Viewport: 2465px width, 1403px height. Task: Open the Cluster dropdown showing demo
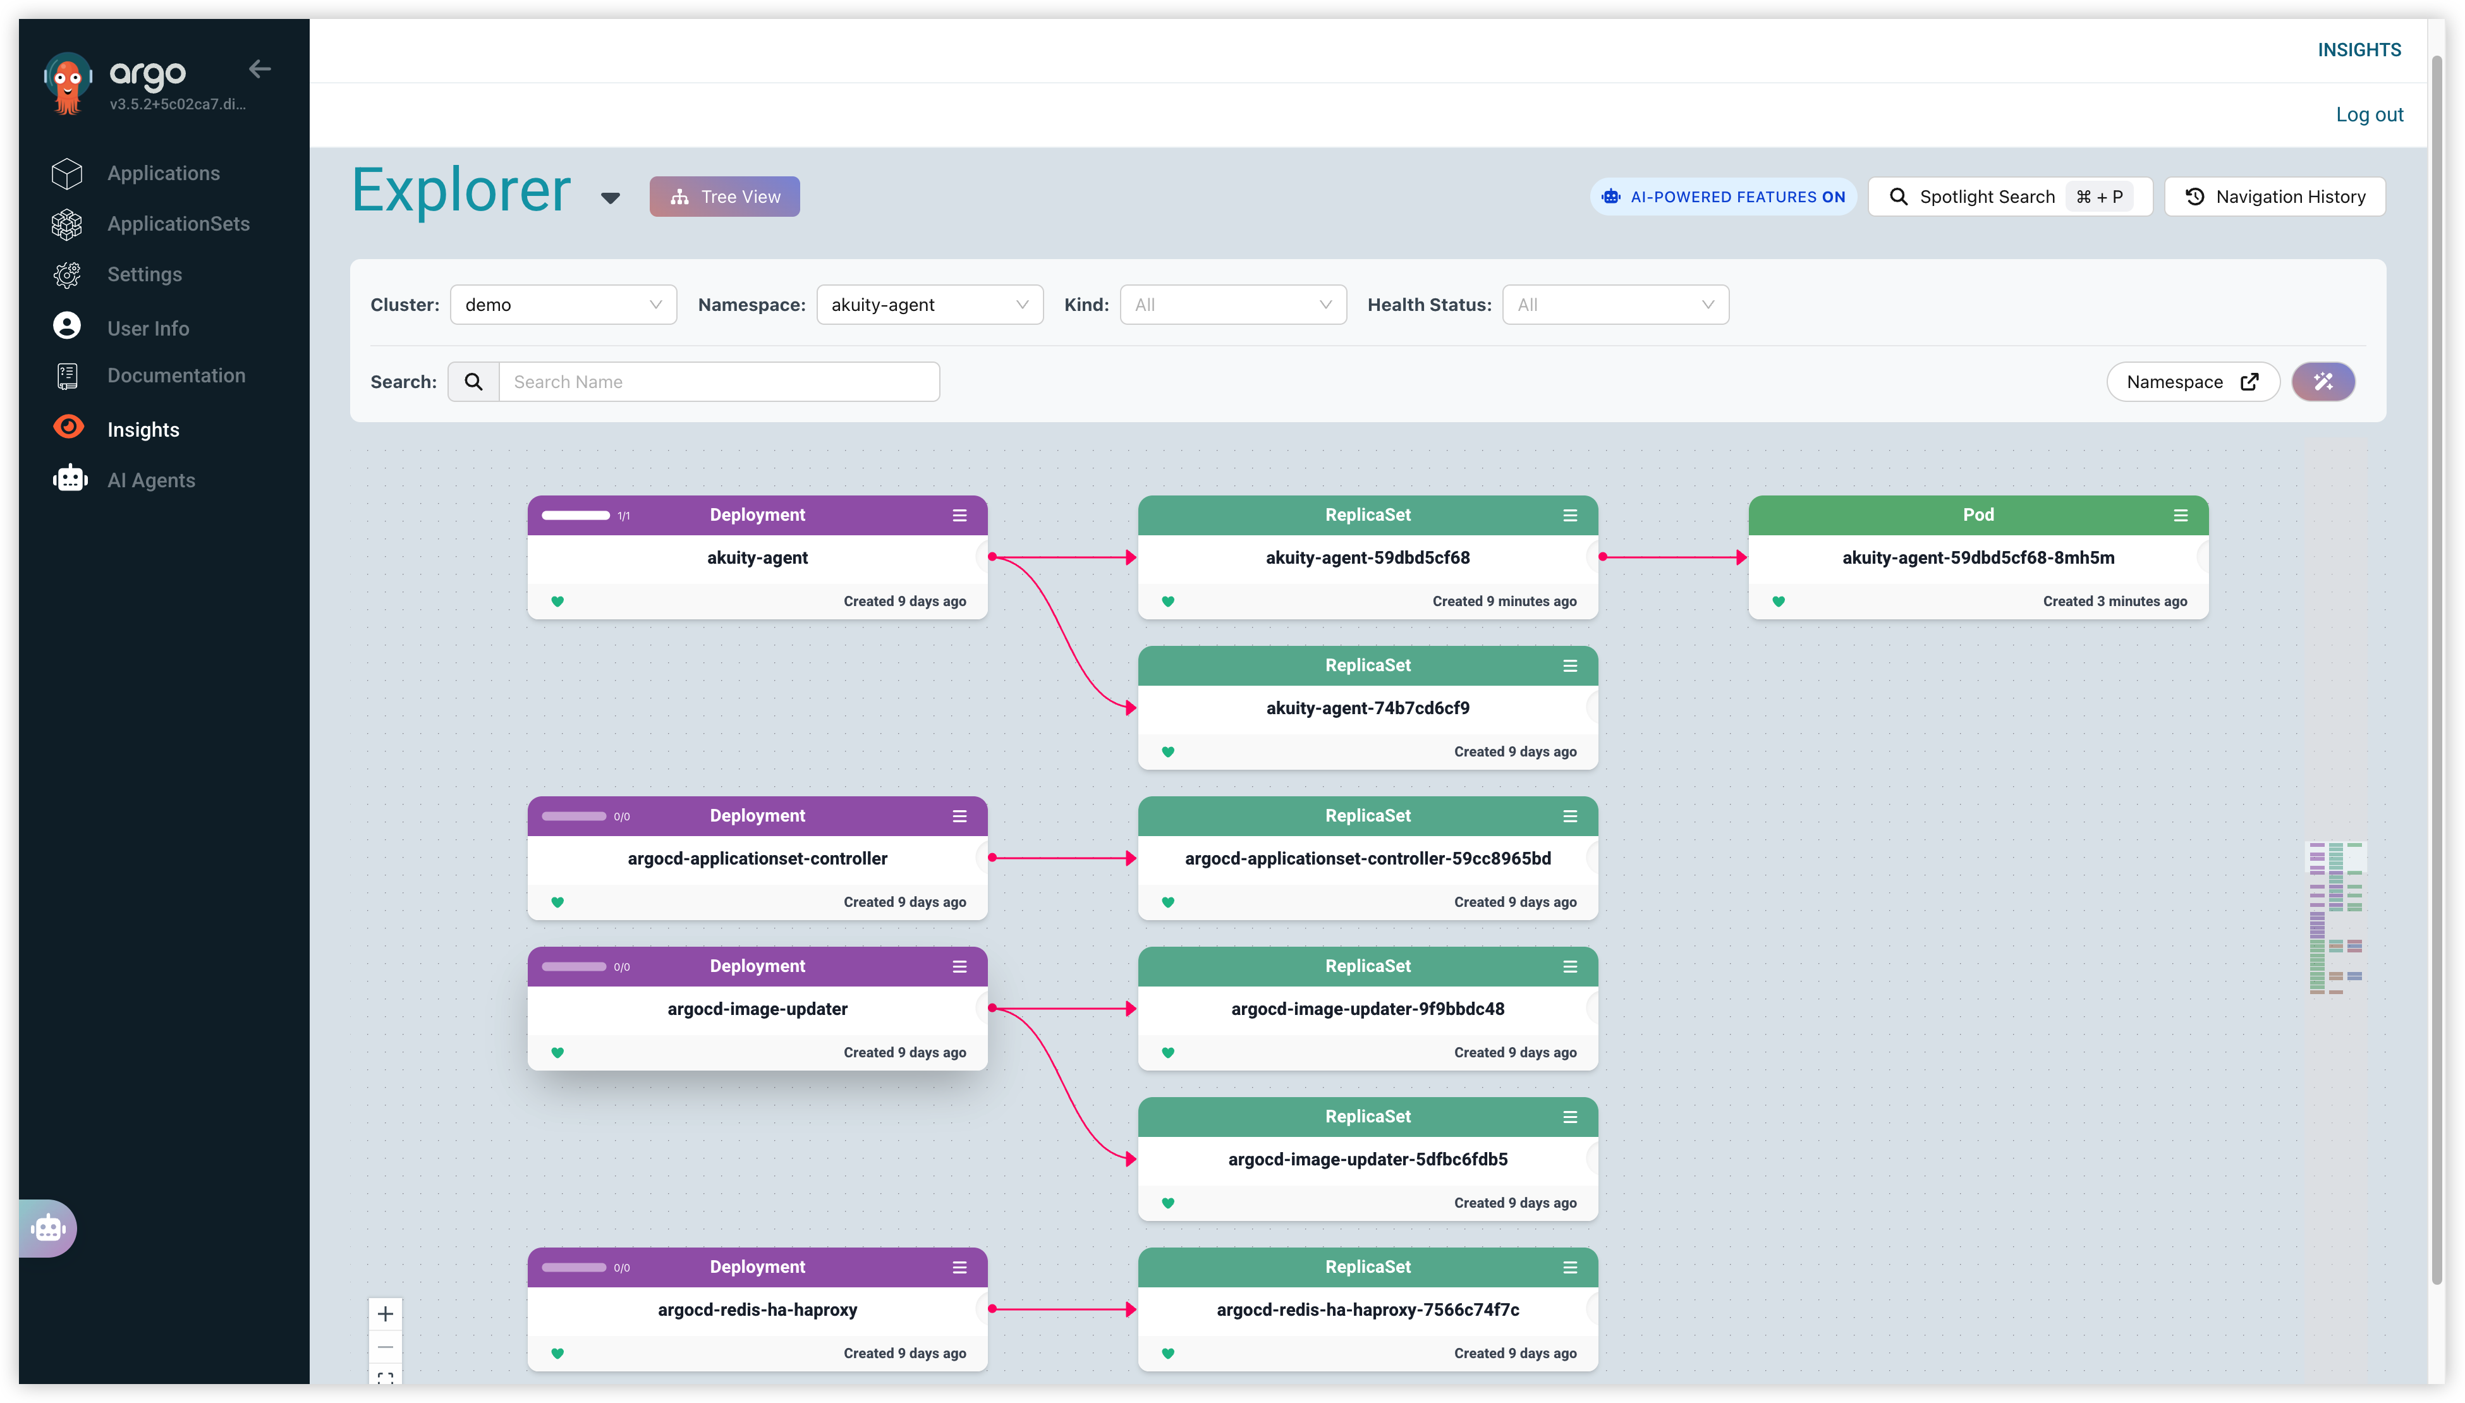tap(564, 305)
